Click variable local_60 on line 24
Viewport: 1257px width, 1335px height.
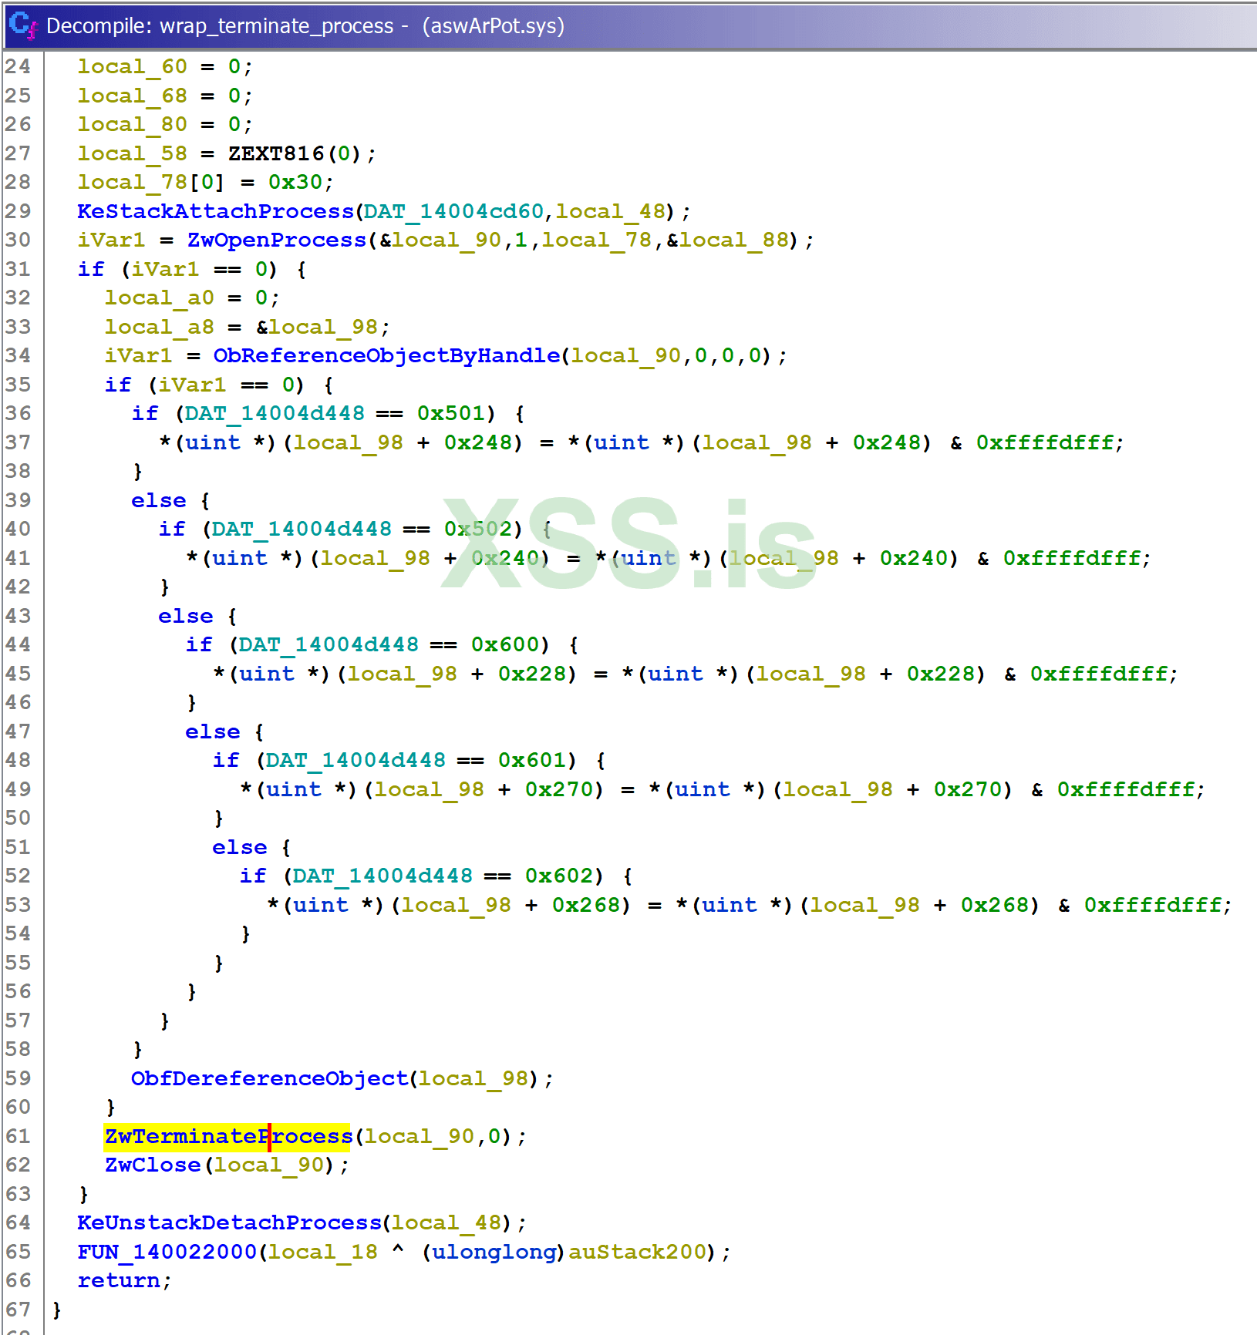132,67
